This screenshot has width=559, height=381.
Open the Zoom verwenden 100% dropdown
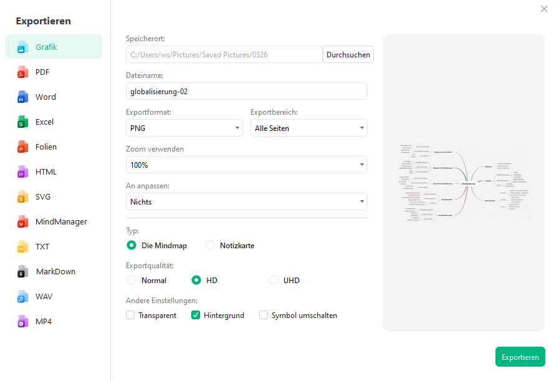(246, 165)
